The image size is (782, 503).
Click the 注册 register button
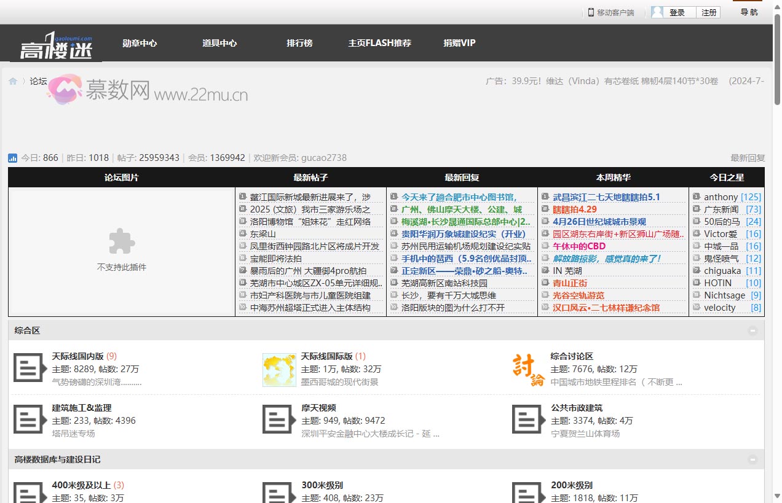pyautogui.click(x=708, y=12)
